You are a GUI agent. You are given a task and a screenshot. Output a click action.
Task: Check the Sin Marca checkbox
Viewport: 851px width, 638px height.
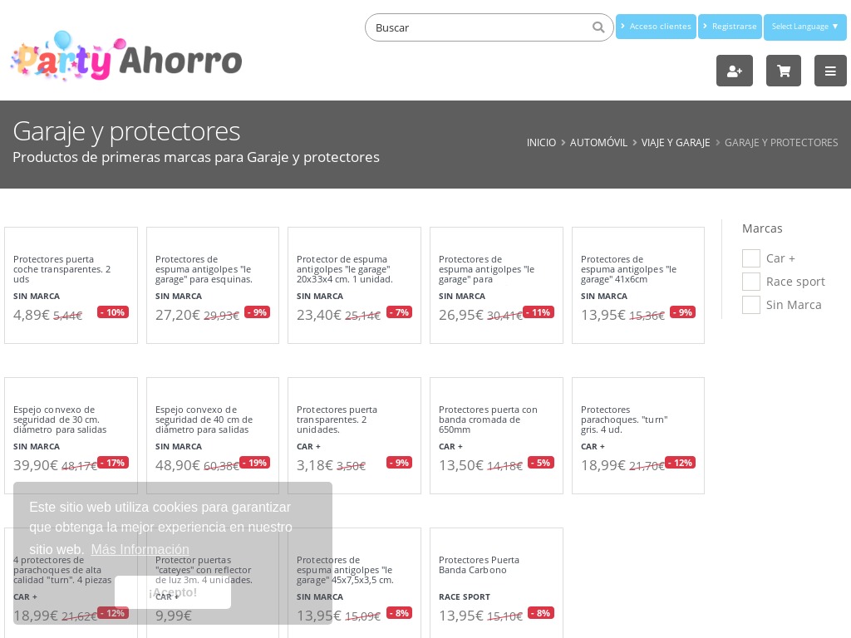751,305
